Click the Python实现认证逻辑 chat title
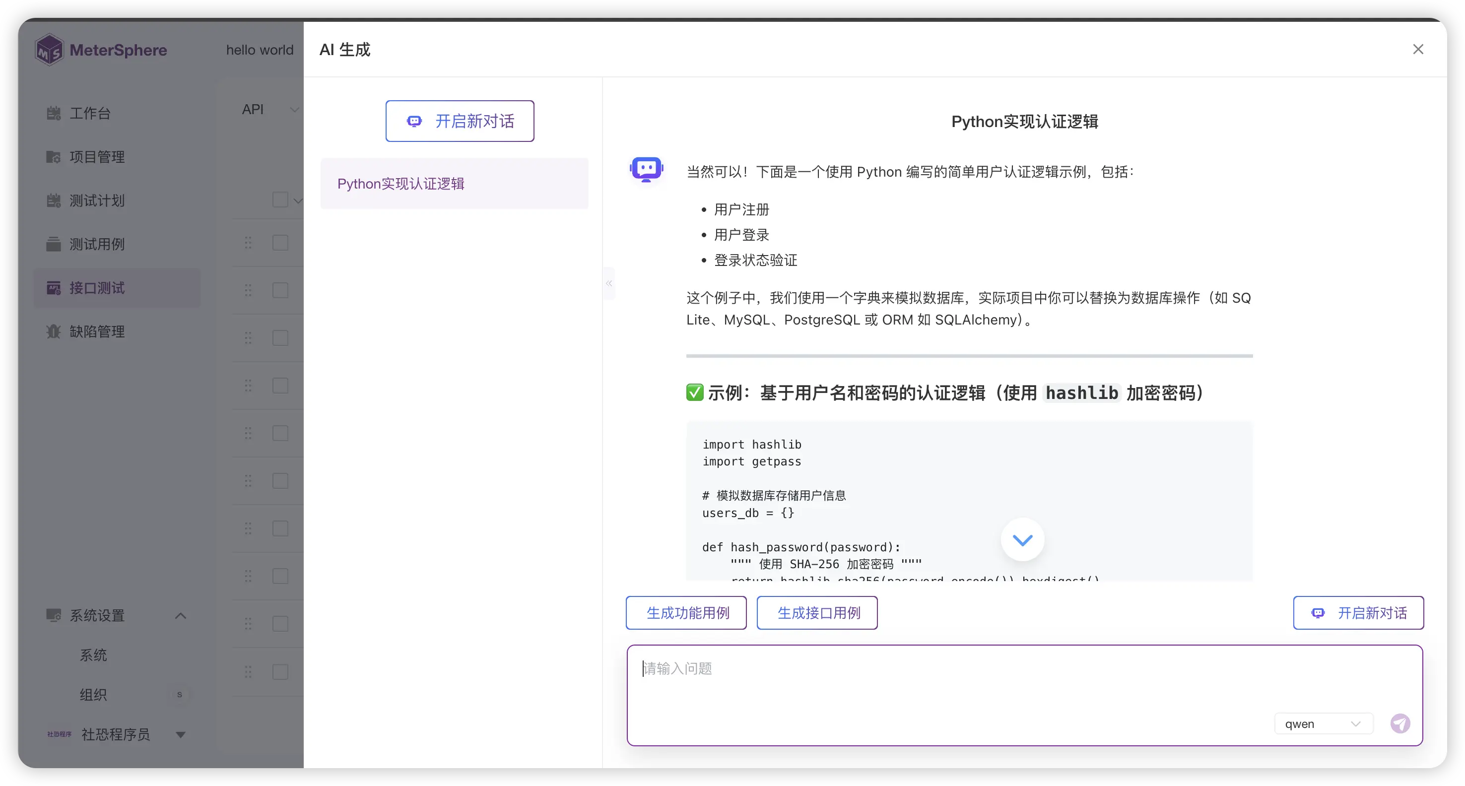 coord(1024,122)
